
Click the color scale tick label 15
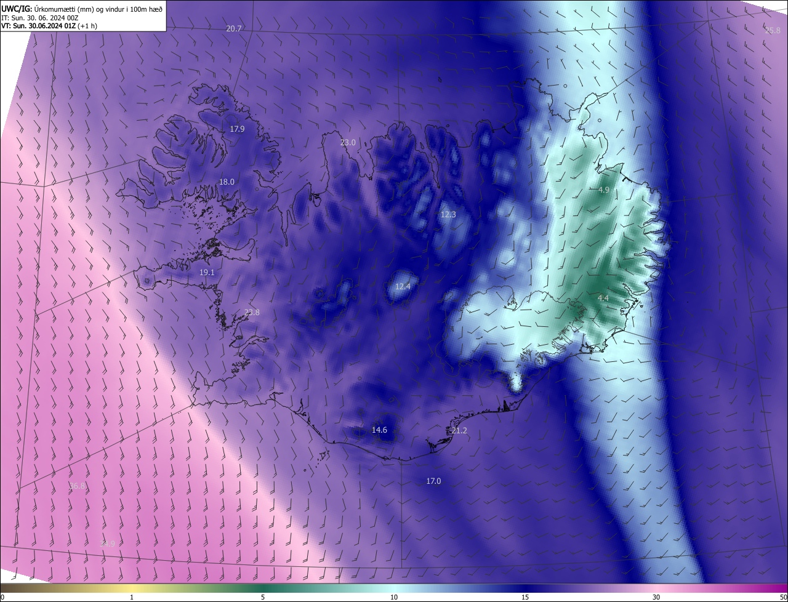(x=525, y=598)
